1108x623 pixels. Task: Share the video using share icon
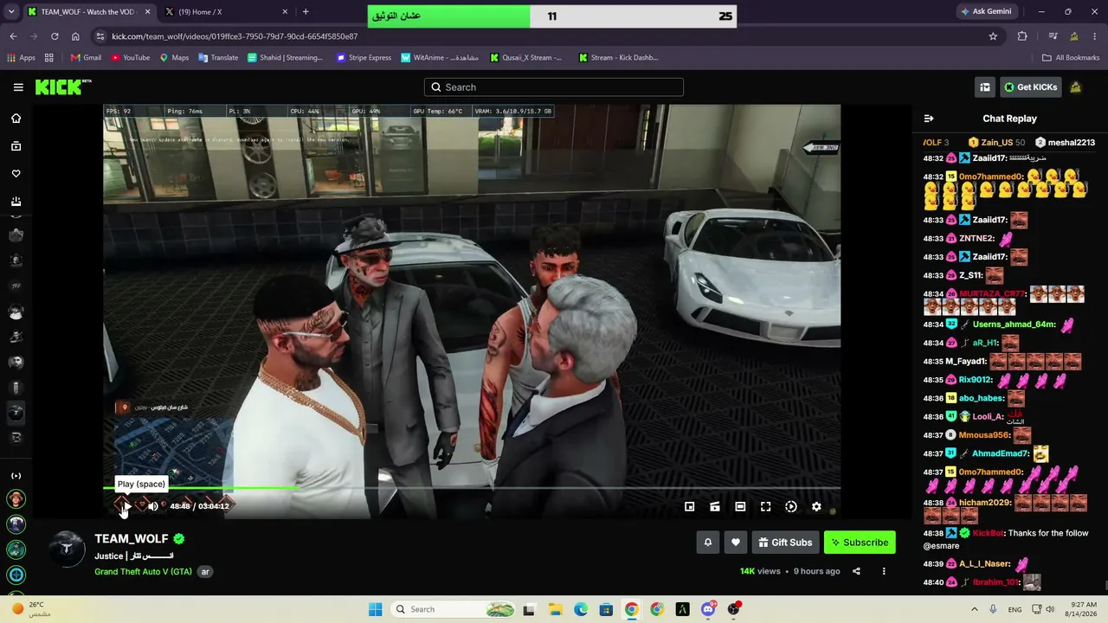point(856,571)
